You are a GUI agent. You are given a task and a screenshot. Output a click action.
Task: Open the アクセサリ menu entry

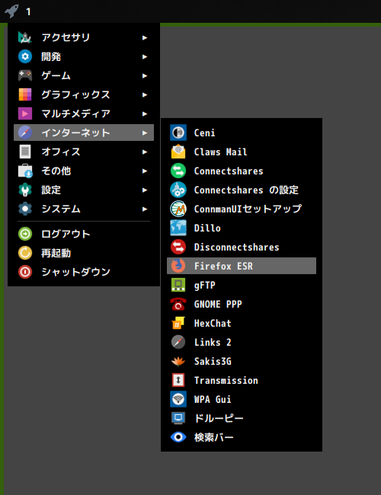84,37
